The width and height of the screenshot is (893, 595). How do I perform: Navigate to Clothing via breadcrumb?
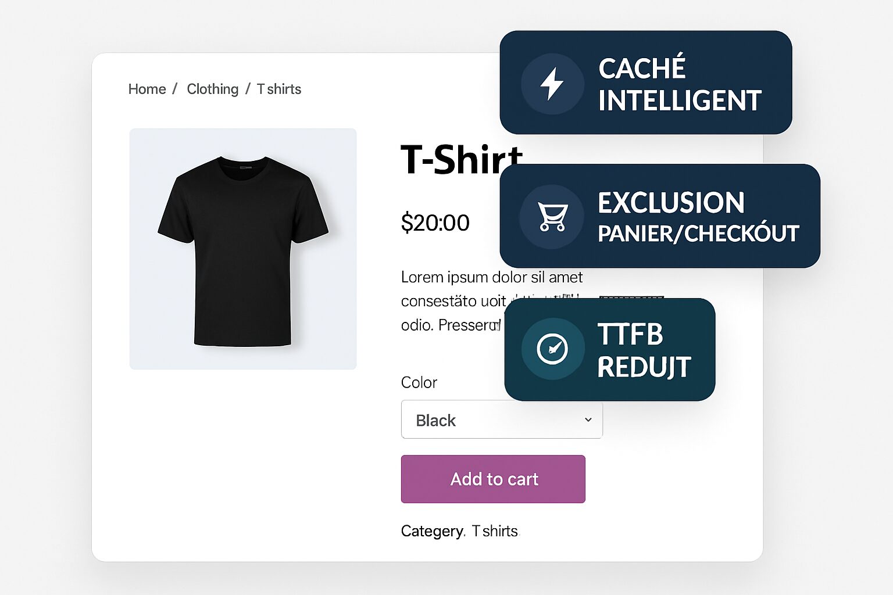point(212,89)
